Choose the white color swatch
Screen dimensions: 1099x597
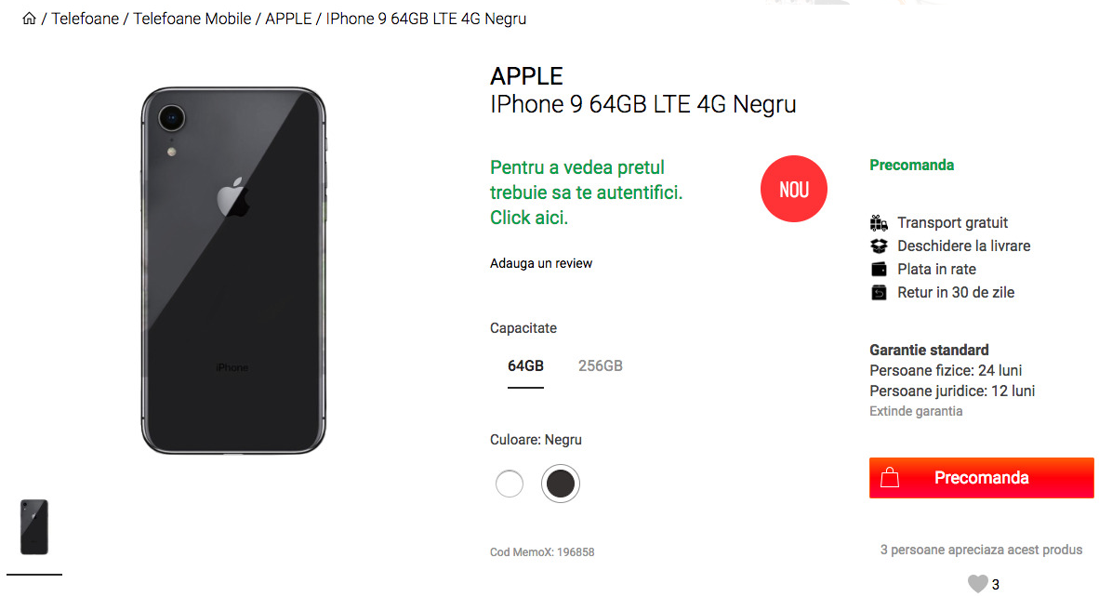(510, 484)
